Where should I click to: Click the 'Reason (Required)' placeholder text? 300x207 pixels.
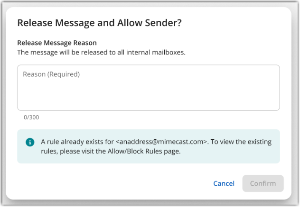pos(51,74)
